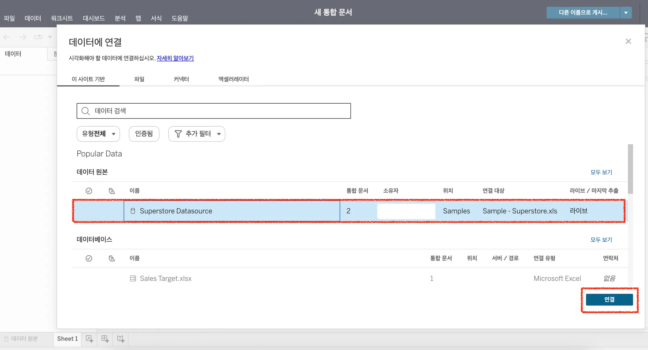Viewport: 648px width, 350px height.
Task: Open the 워크시트 menu
Action: pos(62,18)
